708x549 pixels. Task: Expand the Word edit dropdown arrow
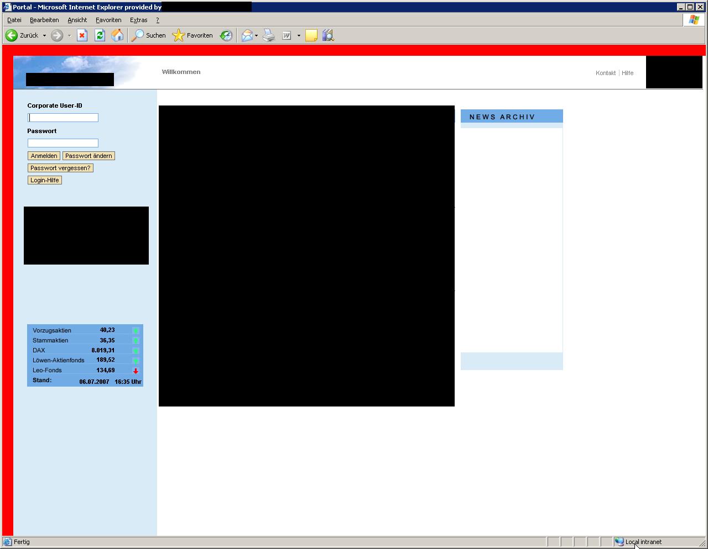[299, 35]
